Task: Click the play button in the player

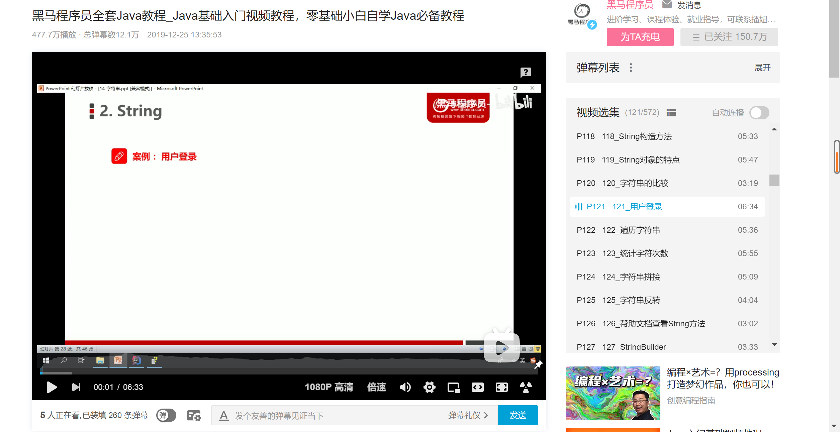Action: point(51,387)
